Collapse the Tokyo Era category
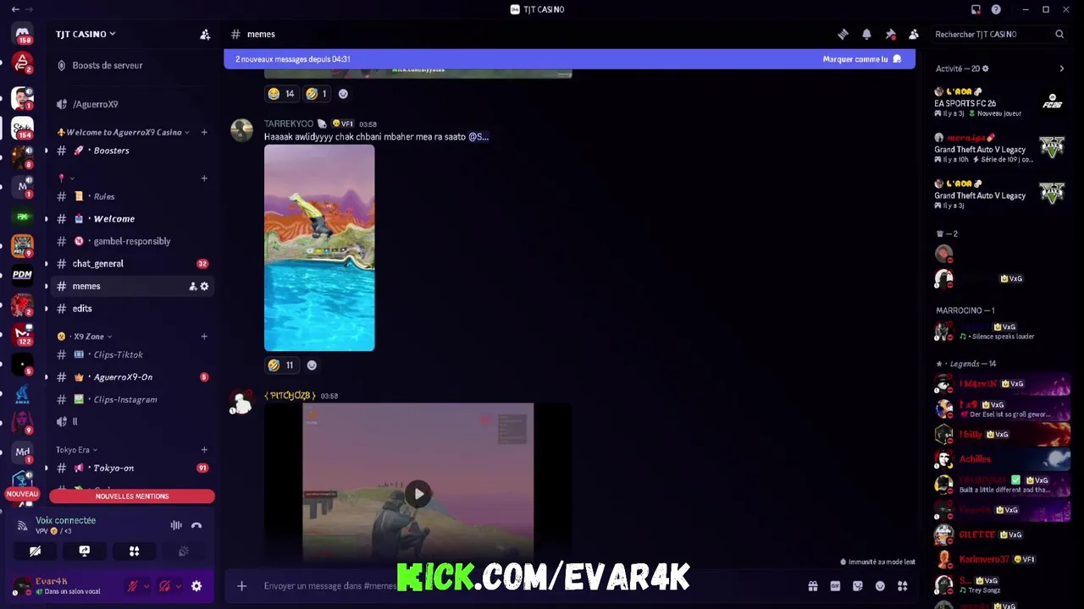This screenshot has height=609, width=1084. (x=76, y=450)
